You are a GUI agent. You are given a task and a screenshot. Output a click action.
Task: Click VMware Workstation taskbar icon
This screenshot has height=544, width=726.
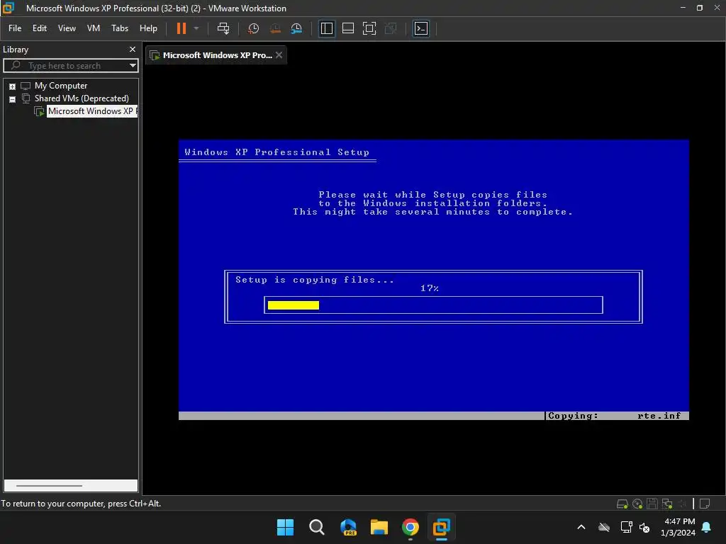441,527
